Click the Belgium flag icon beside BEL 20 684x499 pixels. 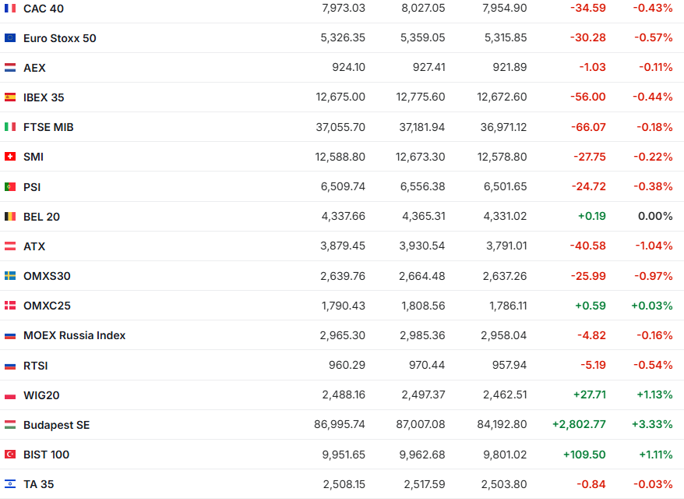[x=10, y=217]
